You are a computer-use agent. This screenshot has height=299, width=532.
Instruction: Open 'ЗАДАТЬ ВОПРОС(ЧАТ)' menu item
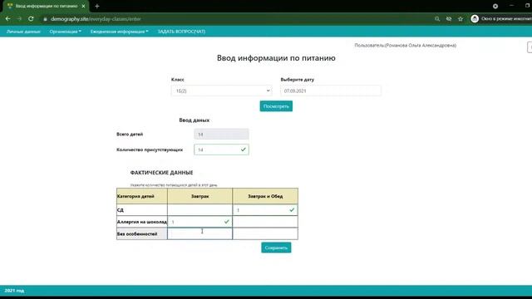tap(181, 32)
